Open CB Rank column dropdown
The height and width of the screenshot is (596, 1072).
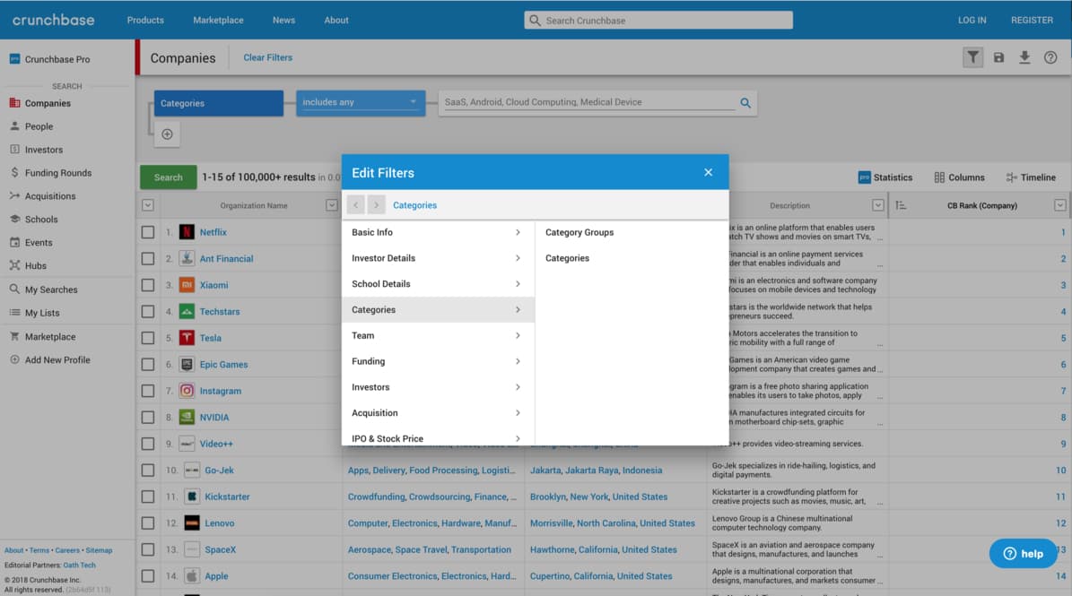1059,205
